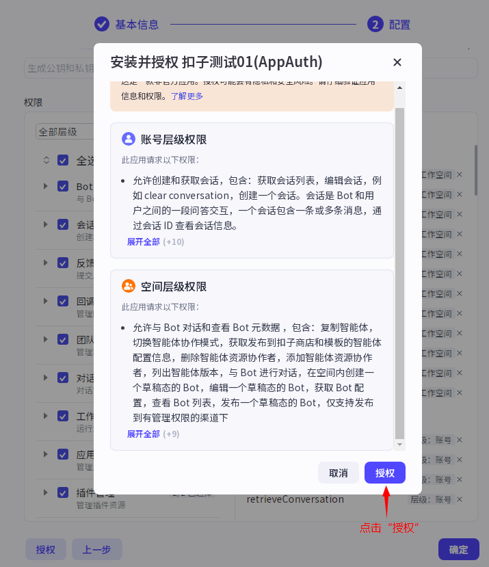Click the step 2 配置 number icon

pyautogui.click(x=375, y=25)
